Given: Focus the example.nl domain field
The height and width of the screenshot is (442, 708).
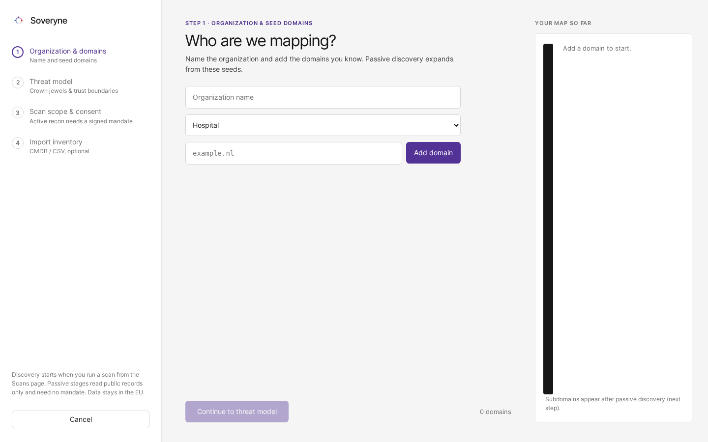Looking at the screenshot, I should click(x=294, y=153).
